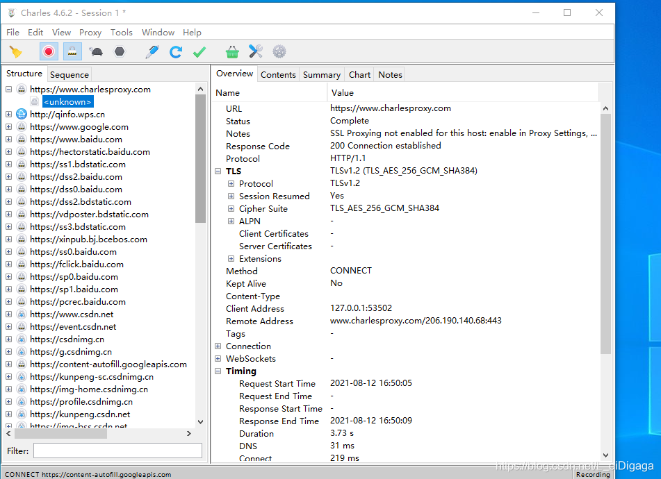Switch to the Contents tab
This screenshot has height=479, width=661.
point(278,74)
